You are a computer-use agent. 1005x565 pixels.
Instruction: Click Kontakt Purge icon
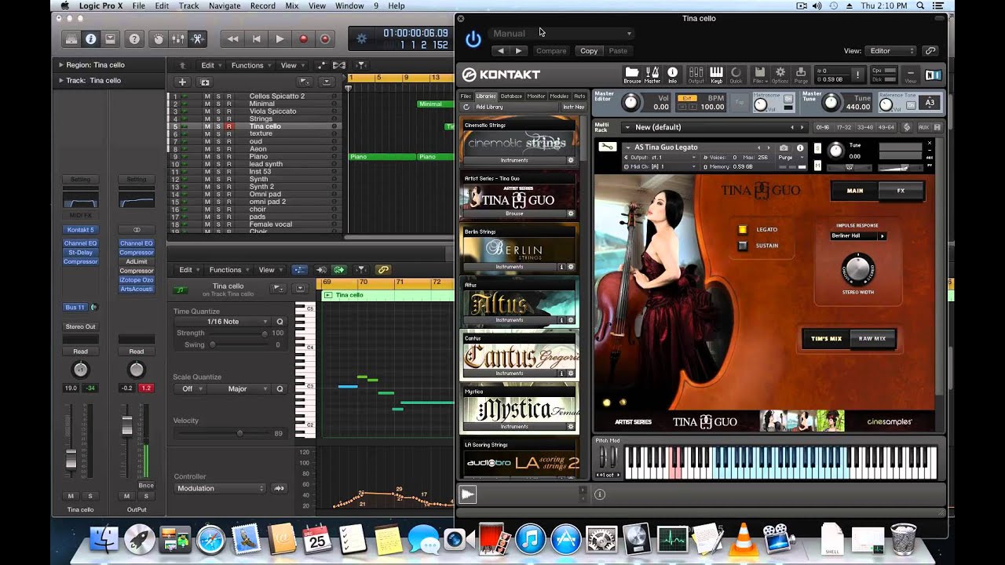click(x=800, y=75)
